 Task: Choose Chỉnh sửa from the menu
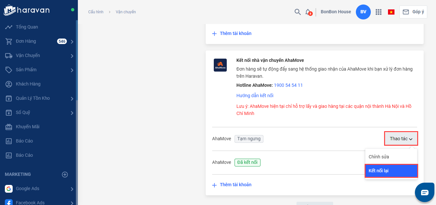point(379,157)
